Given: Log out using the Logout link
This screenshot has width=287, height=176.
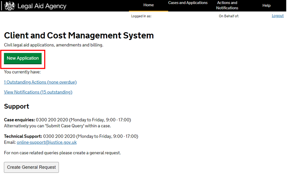Looking at the screenshot, I should tap(278, 16).
